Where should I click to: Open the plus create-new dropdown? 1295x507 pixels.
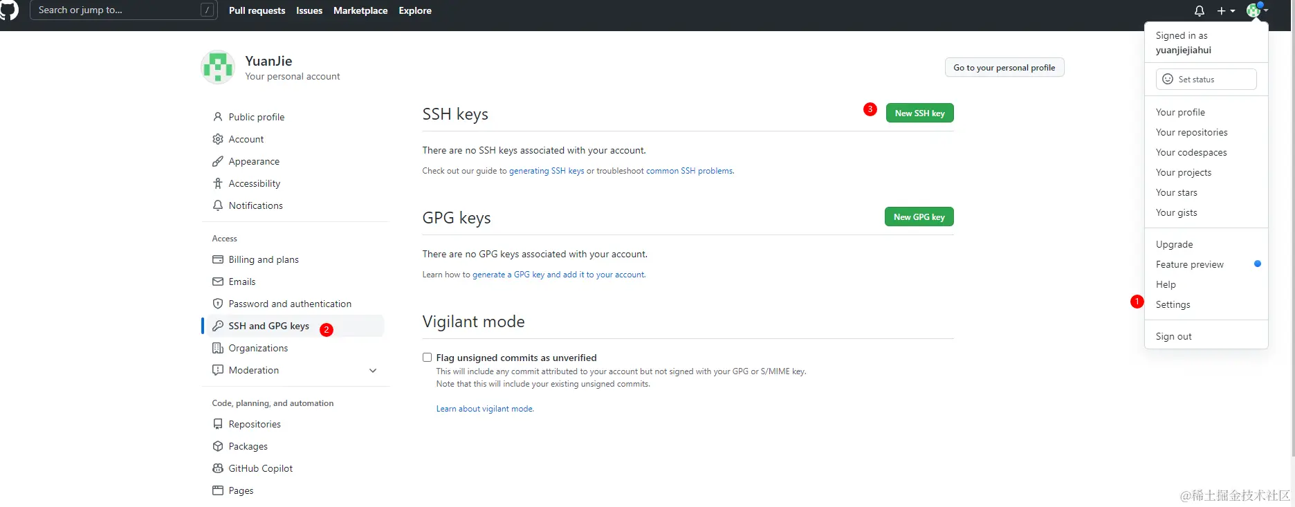tap(1226, 10)
